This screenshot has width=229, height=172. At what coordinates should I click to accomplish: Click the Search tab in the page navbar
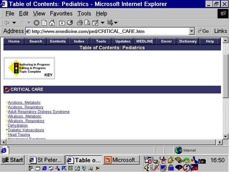(x=36, y=41)
